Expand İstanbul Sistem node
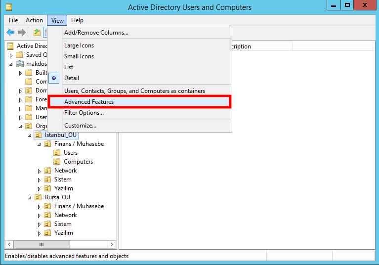Screen dimensions: 379x265 39,180
